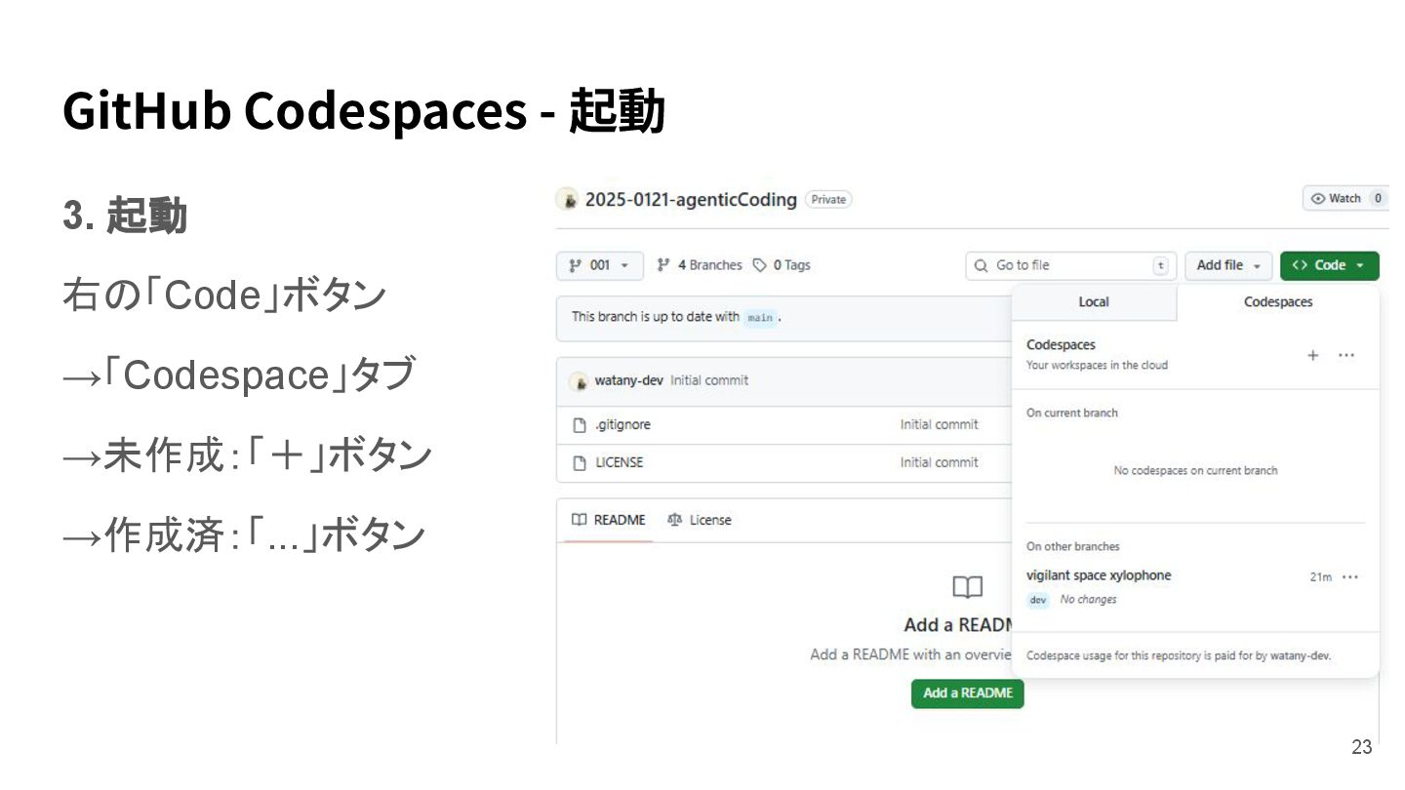Click the LICENSE file icon
The width and height of the screenshot is (1405, 790).
click(579, 462)
